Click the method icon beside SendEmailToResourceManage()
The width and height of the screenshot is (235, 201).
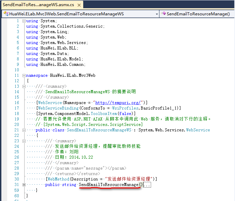[163, 14]
